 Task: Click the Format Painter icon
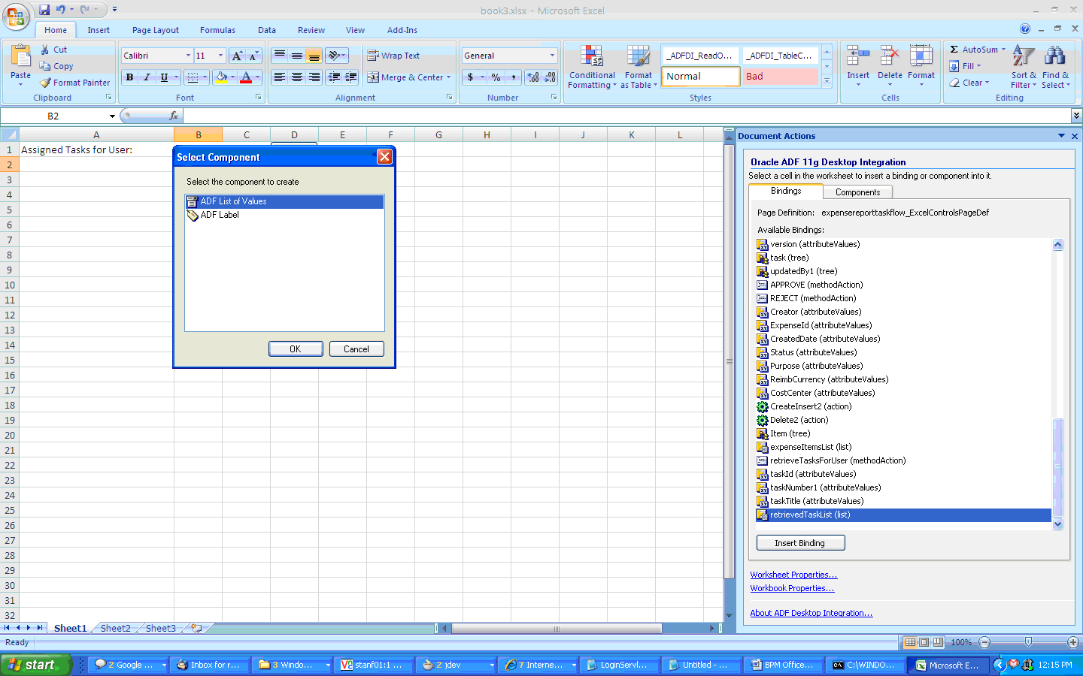tap(46, 83)
